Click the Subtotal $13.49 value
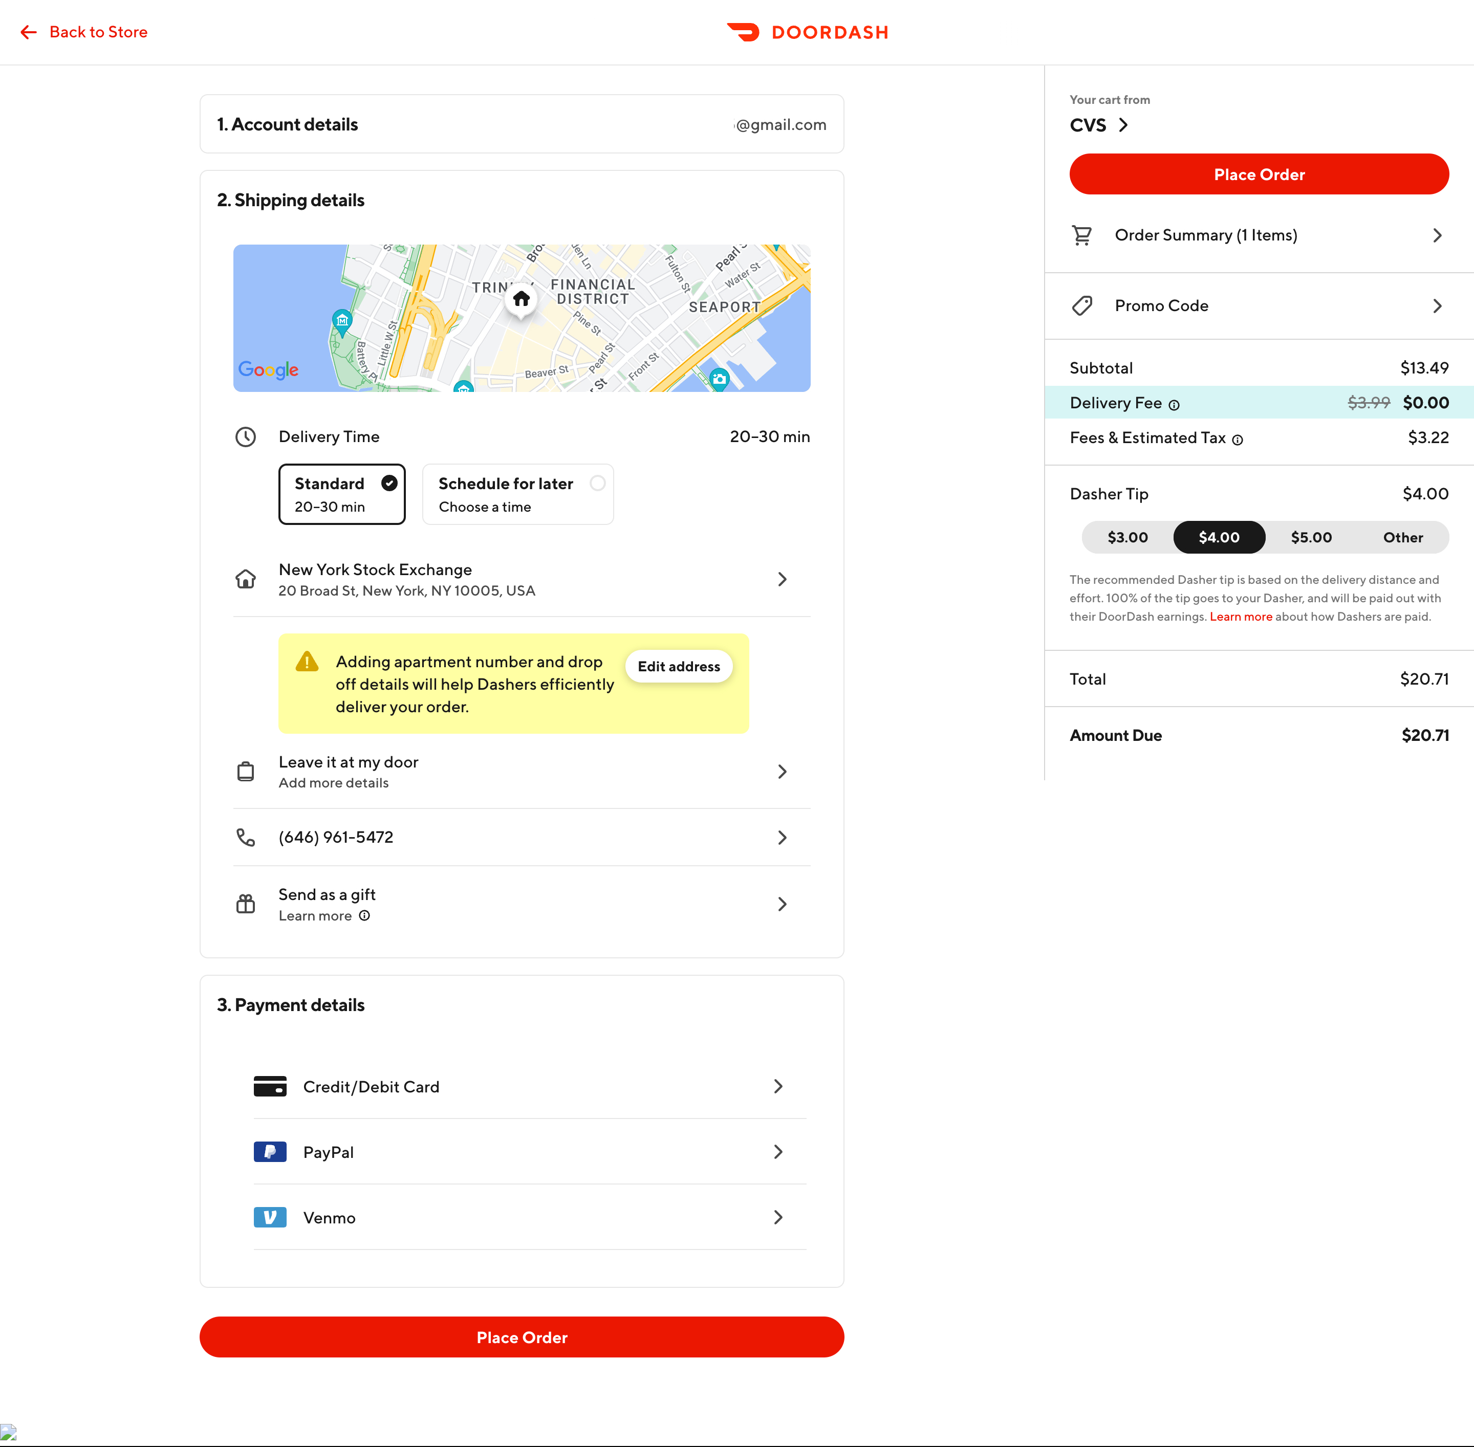The height and width of the screenshot is (1447, 1474). pyautogui.click(x=1424, y=368)
